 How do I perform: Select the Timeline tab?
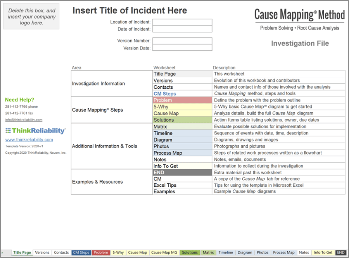pos(226,252)
